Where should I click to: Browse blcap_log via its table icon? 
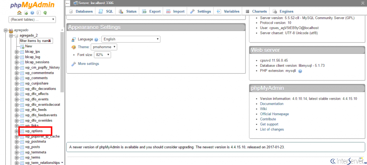(x=22, y=57)
